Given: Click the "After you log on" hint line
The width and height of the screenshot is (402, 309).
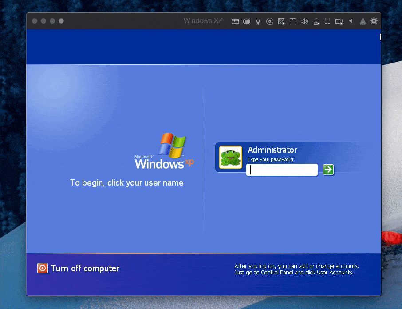Looking at the screenshot, I should coord(297,266).
